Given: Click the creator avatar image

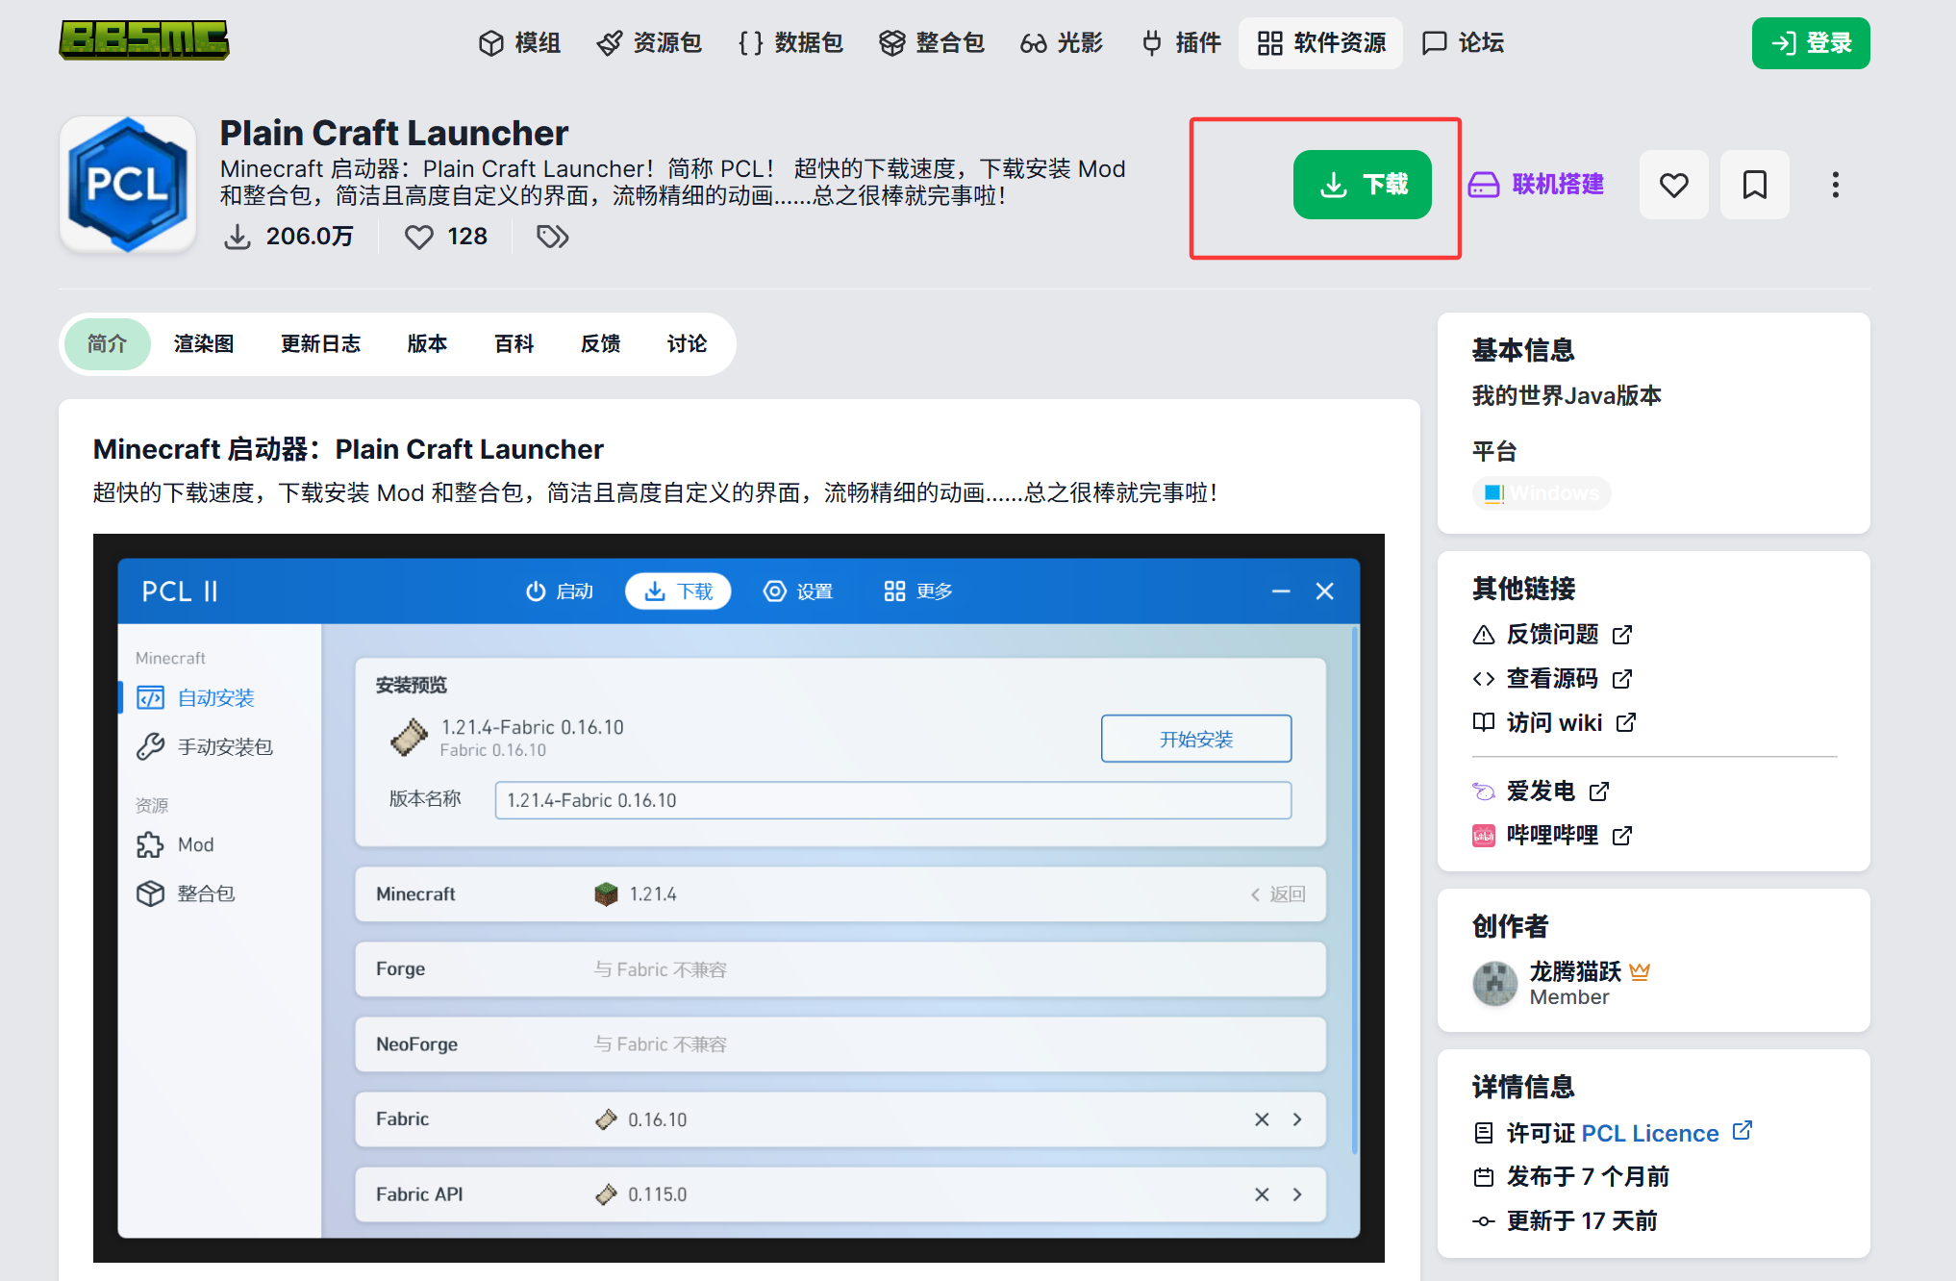Looking at the screenshot, I should tap(1495, 983).
